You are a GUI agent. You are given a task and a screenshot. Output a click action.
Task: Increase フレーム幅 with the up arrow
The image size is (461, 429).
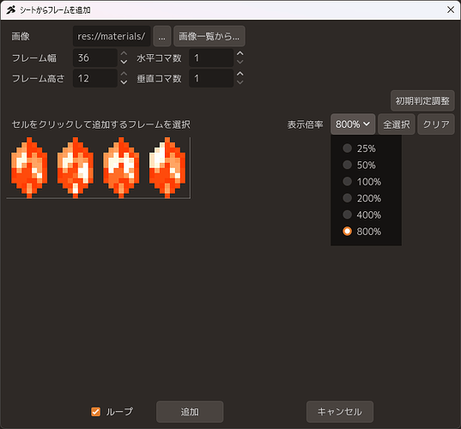pyautogui.click(x=124, y=53)
